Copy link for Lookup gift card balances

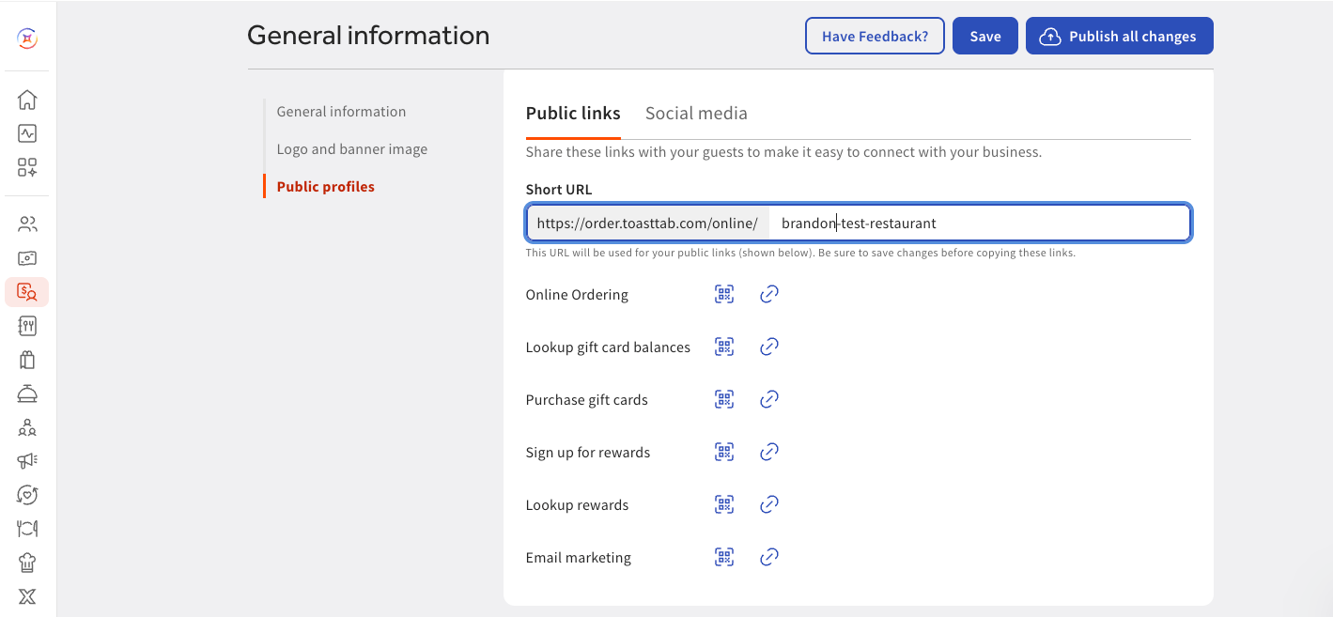(769, 347)
